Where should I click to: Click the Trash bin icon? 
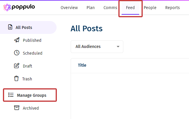pyautogui.click(x=16, y=79)
